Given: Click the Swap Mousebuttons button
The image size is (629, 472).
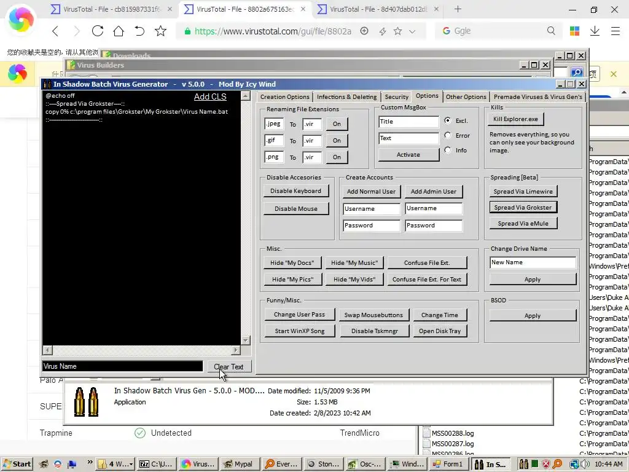Looking at the screenshot, I should tap(373, 315).
